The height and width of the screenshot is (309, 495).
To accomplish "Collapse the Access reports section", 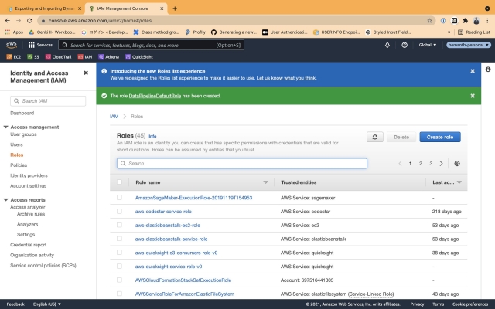I will (x=5, y=200).
